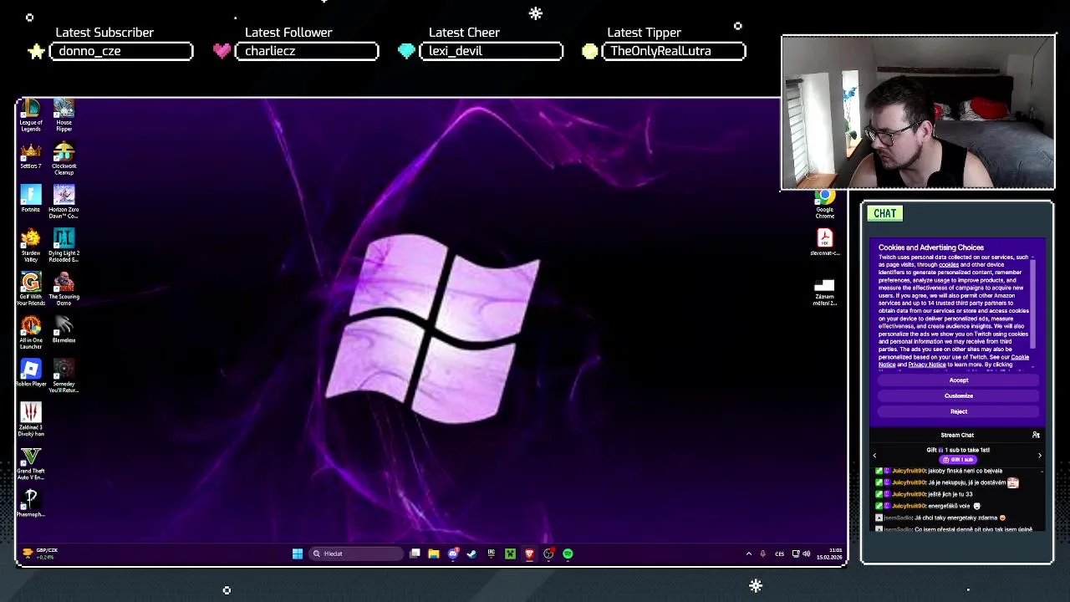Screen dimensions: 1070x602
Task: Open Discord from the taskbar
Action: point(453,554)
